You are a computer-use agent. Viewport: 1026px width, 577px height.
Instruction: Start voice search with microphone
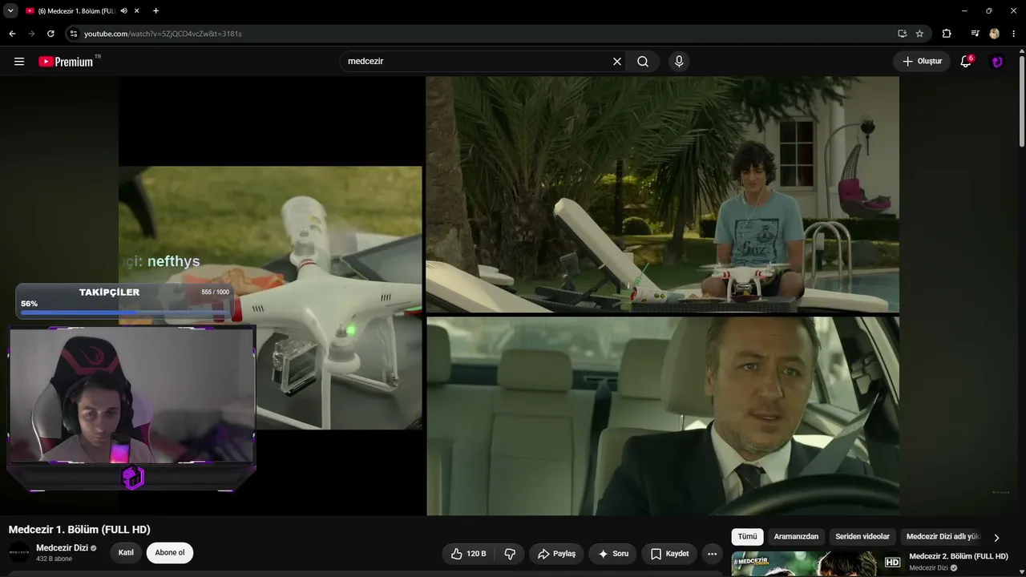(x=679, y=62)
